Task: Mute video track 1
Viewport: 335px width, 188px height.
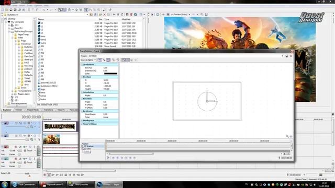Action: [35, 123]
